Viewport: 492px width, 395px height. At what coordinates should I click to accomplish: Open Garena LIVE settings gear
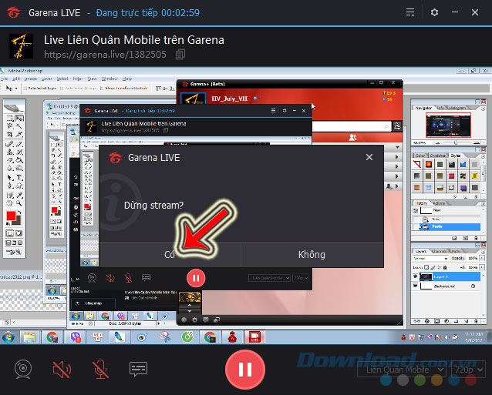(434, 12)
